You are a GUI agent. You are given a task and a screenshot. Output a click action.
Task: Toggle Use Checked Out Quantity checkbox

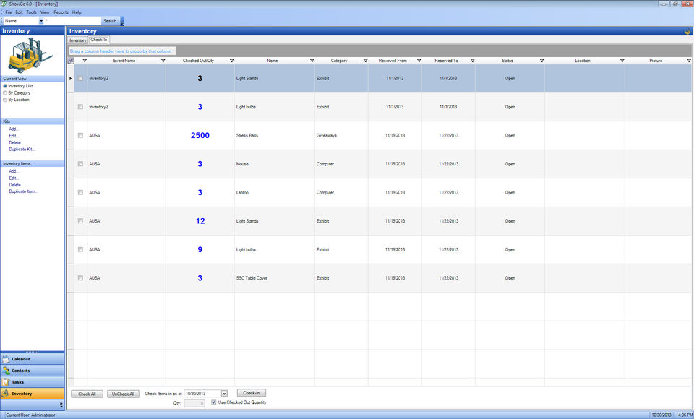click(214, 402)
